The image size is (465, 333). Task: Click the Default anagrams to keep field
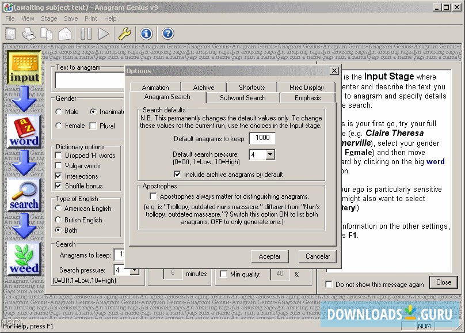coord(262,138)
